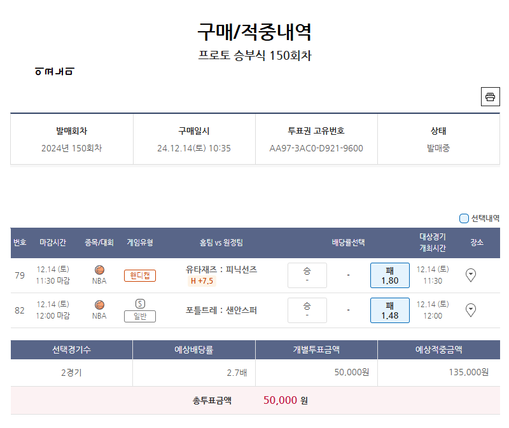The image size is (509, 428).
Task: Click the S badge on game 82
Action: click(x=140, y=303)
